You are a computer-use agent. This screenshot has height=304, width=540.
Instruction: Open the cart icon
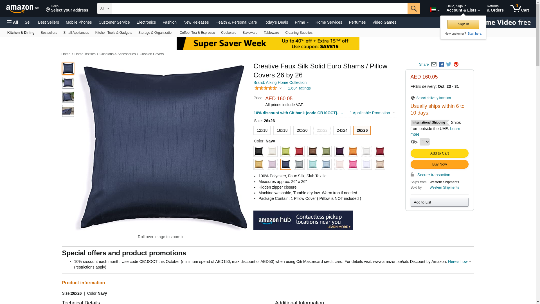[520, 8]
